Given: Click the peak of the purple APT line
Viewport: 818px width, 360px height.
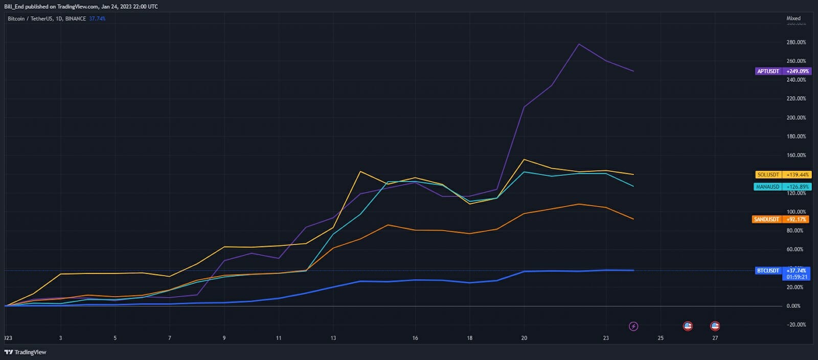Looking at the screenshot, I should (x=579, y=44).
